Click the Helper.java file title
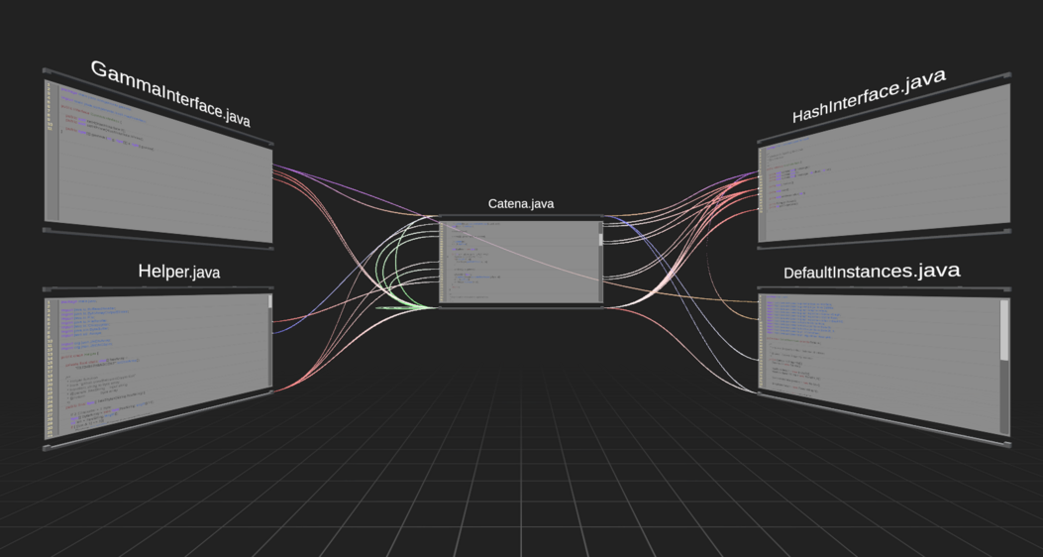The image size is (1043, 557). click(x=178, y=272)
